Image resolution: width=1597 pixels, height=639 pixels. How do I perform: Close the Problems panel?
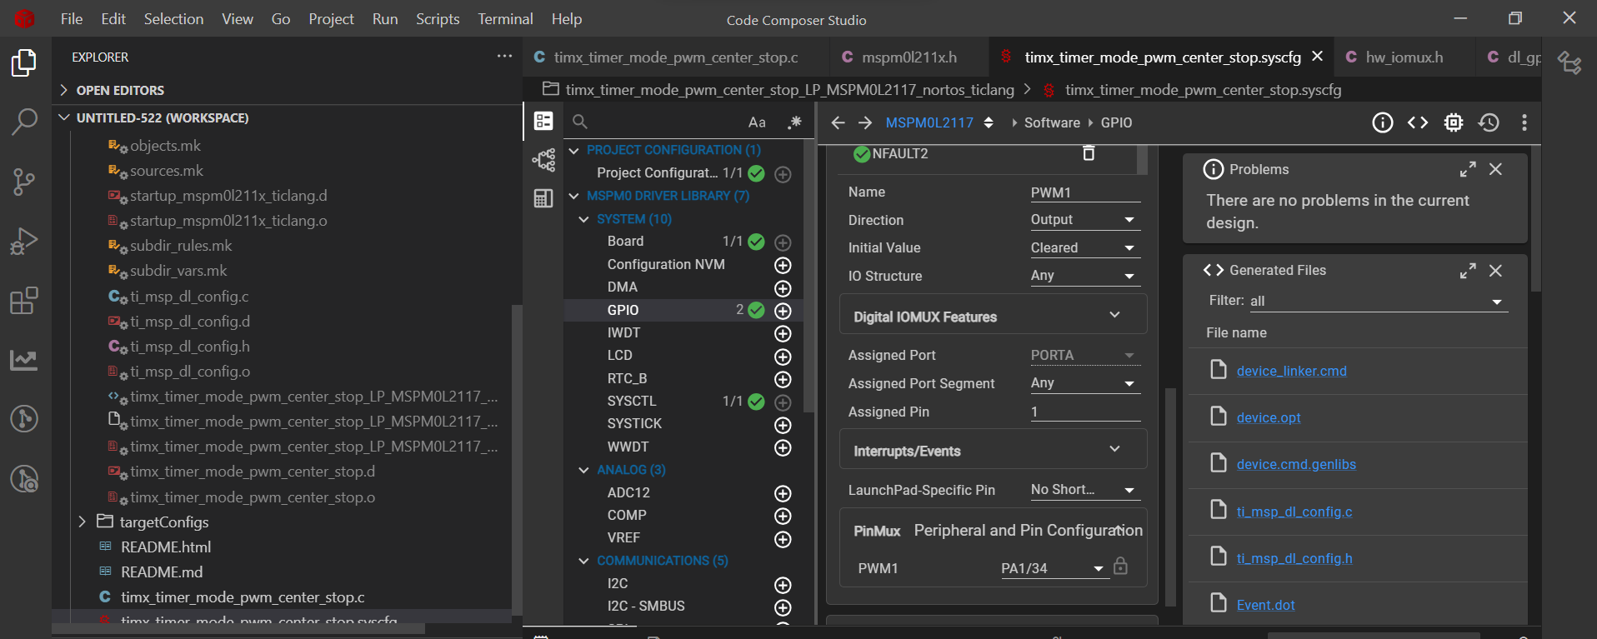[x=1496, y=169]
